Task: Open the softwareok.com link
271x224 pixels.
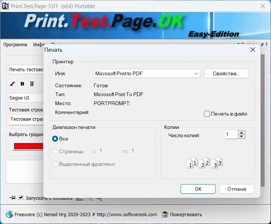Action: 127,214
